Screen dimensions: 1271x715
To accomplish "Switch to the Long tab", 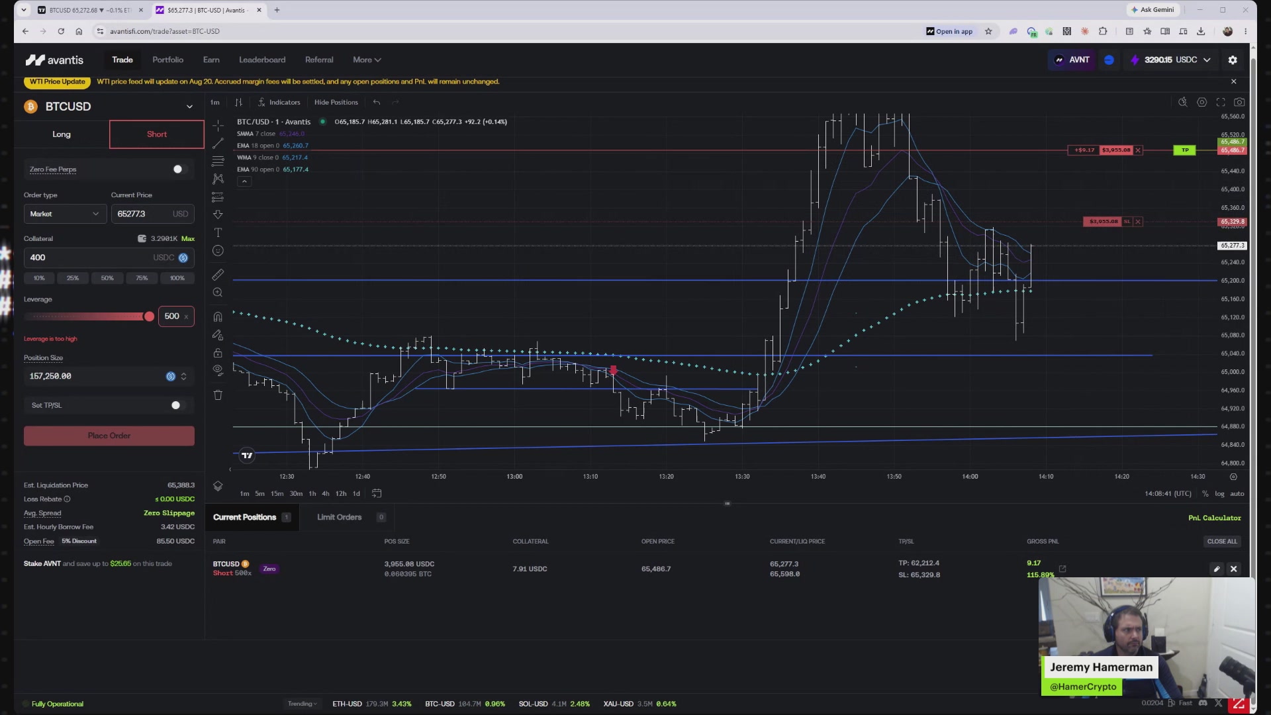I will 62,134.
